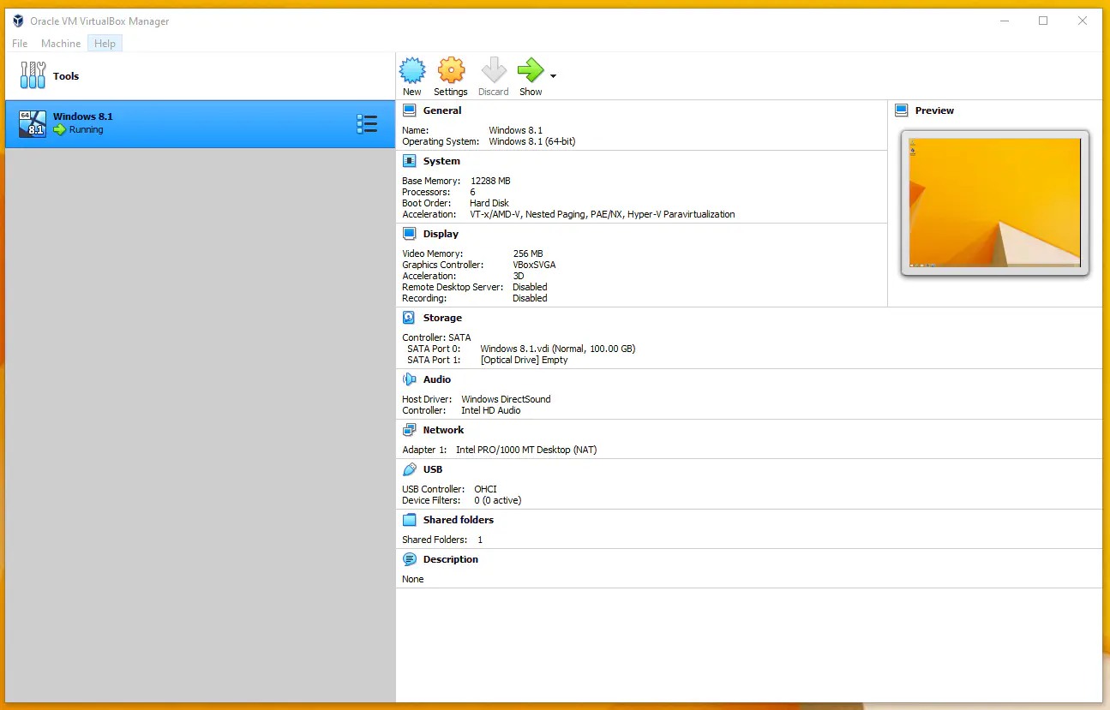Open the Help menu

click(105, 44)
